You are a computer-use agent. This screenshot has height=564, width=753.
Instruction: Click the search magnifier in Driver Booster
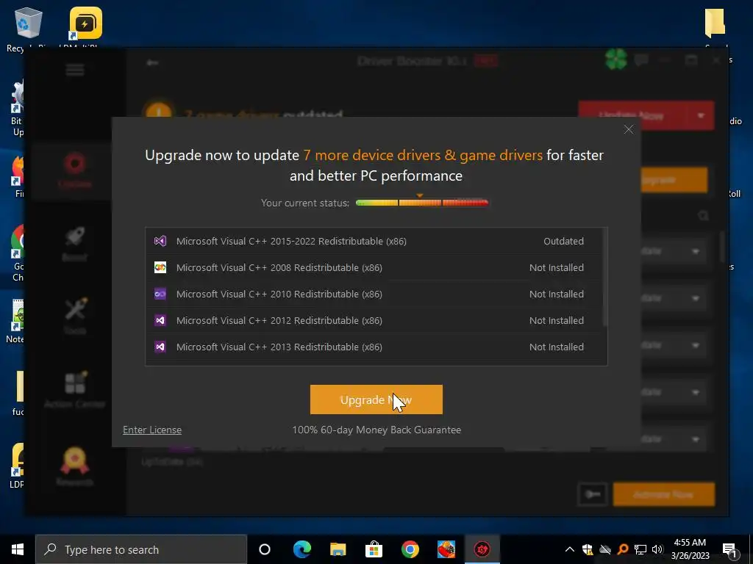pos(704,216)
